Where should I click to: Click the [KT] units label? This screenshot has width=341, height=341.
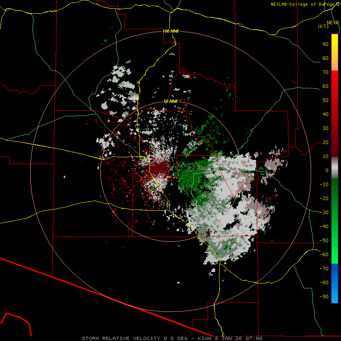324,26
